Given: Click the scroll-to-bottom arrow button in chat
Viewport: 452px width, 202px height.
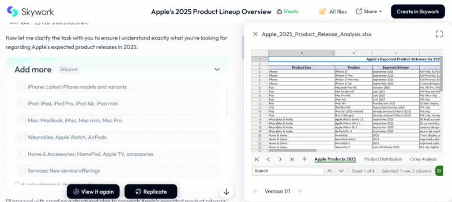Looking at the screenshot, I should [x=226, y=191].
